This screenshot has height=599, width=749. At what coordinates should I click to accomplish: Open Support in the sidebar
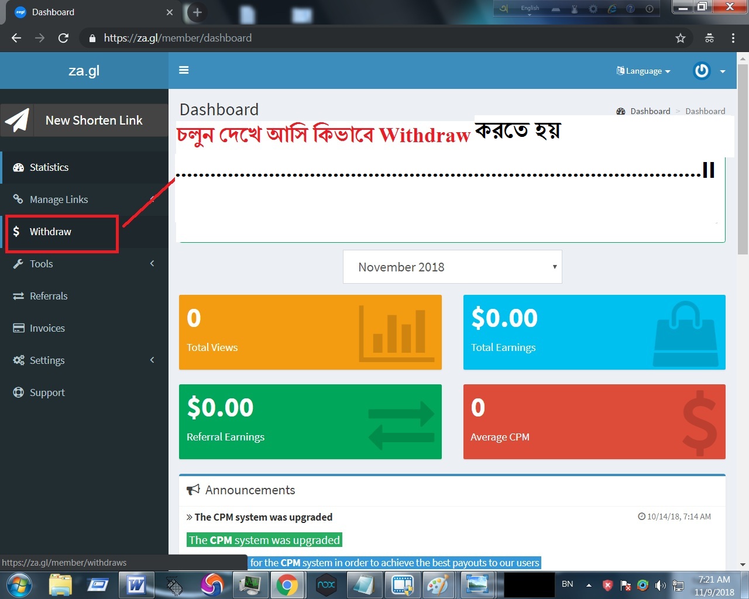[84, 393]
